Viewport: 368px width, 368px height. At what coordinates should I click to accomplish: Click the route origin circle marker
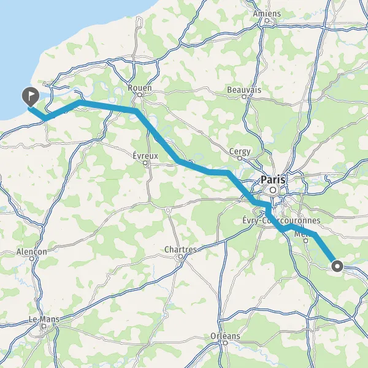(337, 266)
